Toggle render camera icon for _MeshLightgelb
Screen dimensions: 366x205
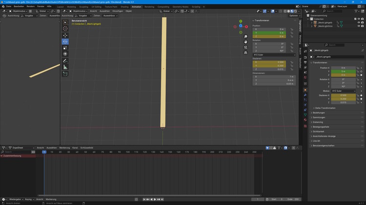coord(362,22)
